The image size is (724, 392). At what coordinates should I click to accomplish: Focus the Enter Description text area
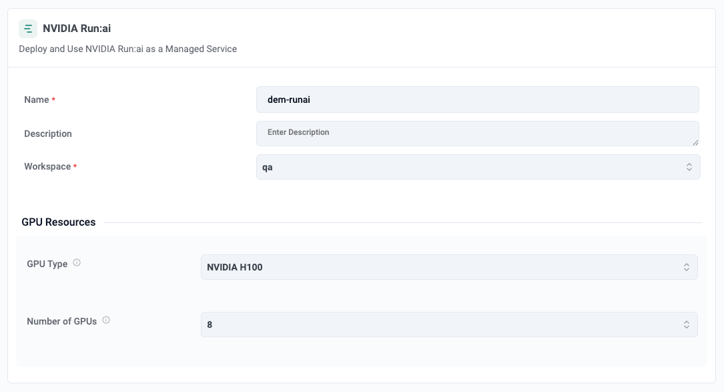click(x=477, y=134)
